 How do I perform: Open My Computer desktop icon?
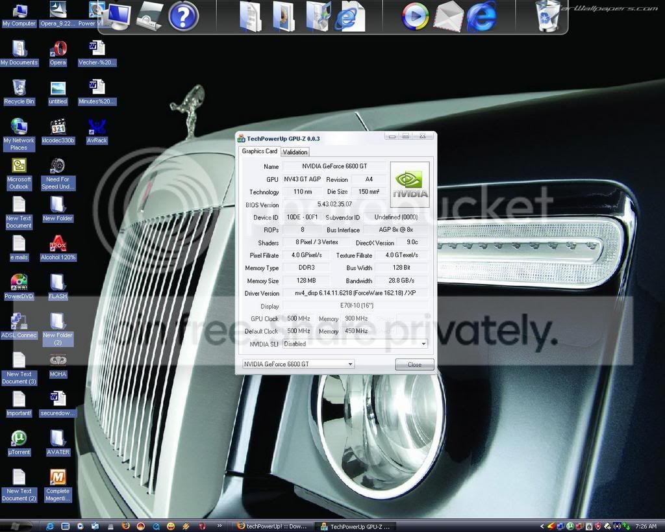coord(19,15)
